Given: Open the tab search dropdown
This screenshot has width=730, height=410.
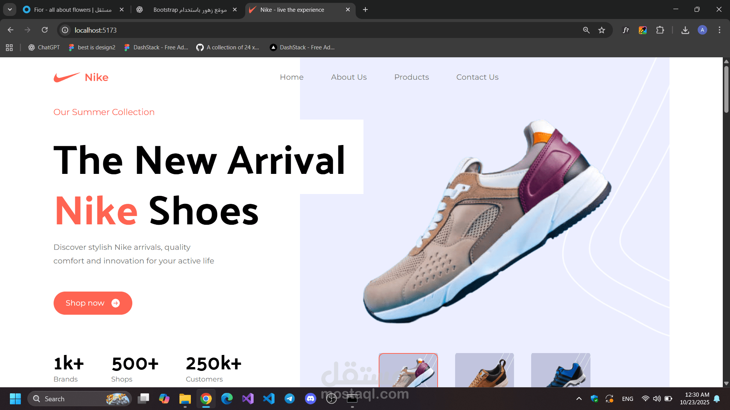Looking at the screenshot, I should click(10, 9).
